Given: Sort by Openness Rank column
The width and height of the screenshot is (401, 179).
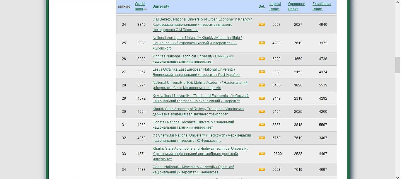Looking at the screenshot, I should [x=296, y=6].
